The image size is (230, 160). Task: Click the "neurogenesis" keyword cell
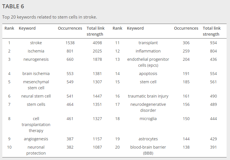[36, 59]
